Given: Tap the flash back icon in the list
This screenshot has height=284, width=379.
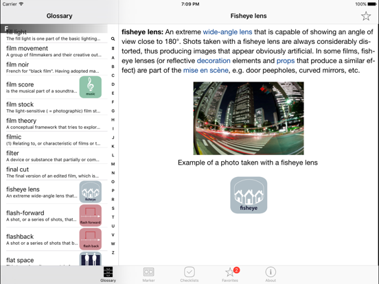Looking at the screenshot, I should tap(91, 239).
